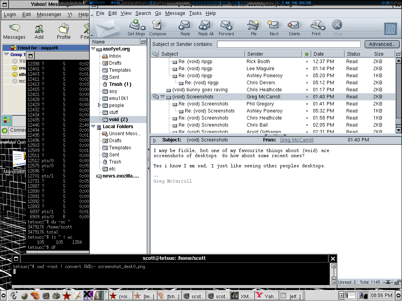Image resolution: width=402 pixels, height=301 pixels.
Task: Collapse Group 1 in Yahoo Messenger
Action: (6, 54)
